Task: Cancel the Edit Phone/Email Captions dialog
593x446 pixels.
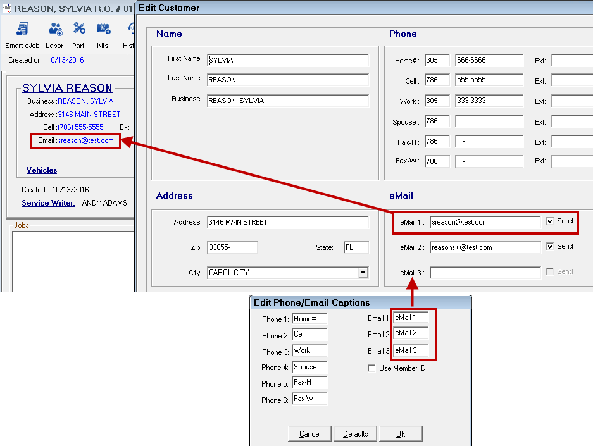Action: pyautogui.click(x=309, y=433)
